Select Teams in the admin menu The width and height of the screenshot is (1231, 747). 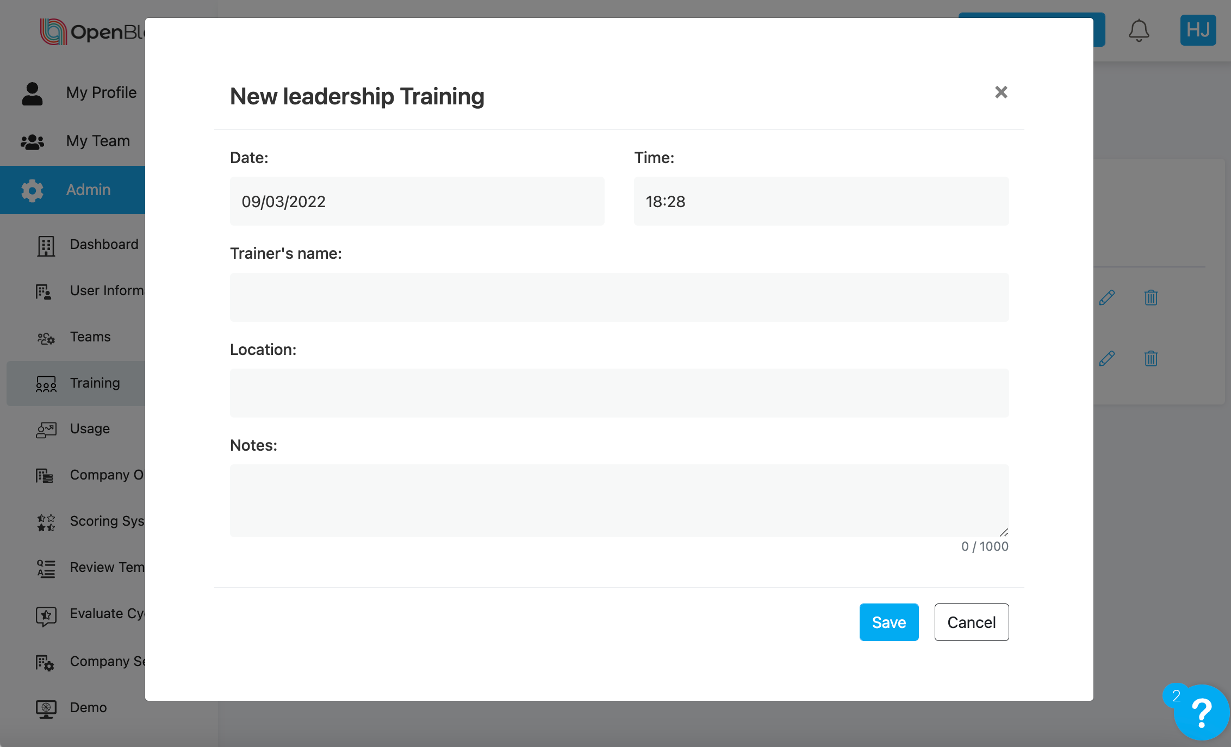[x=90, y=337]
